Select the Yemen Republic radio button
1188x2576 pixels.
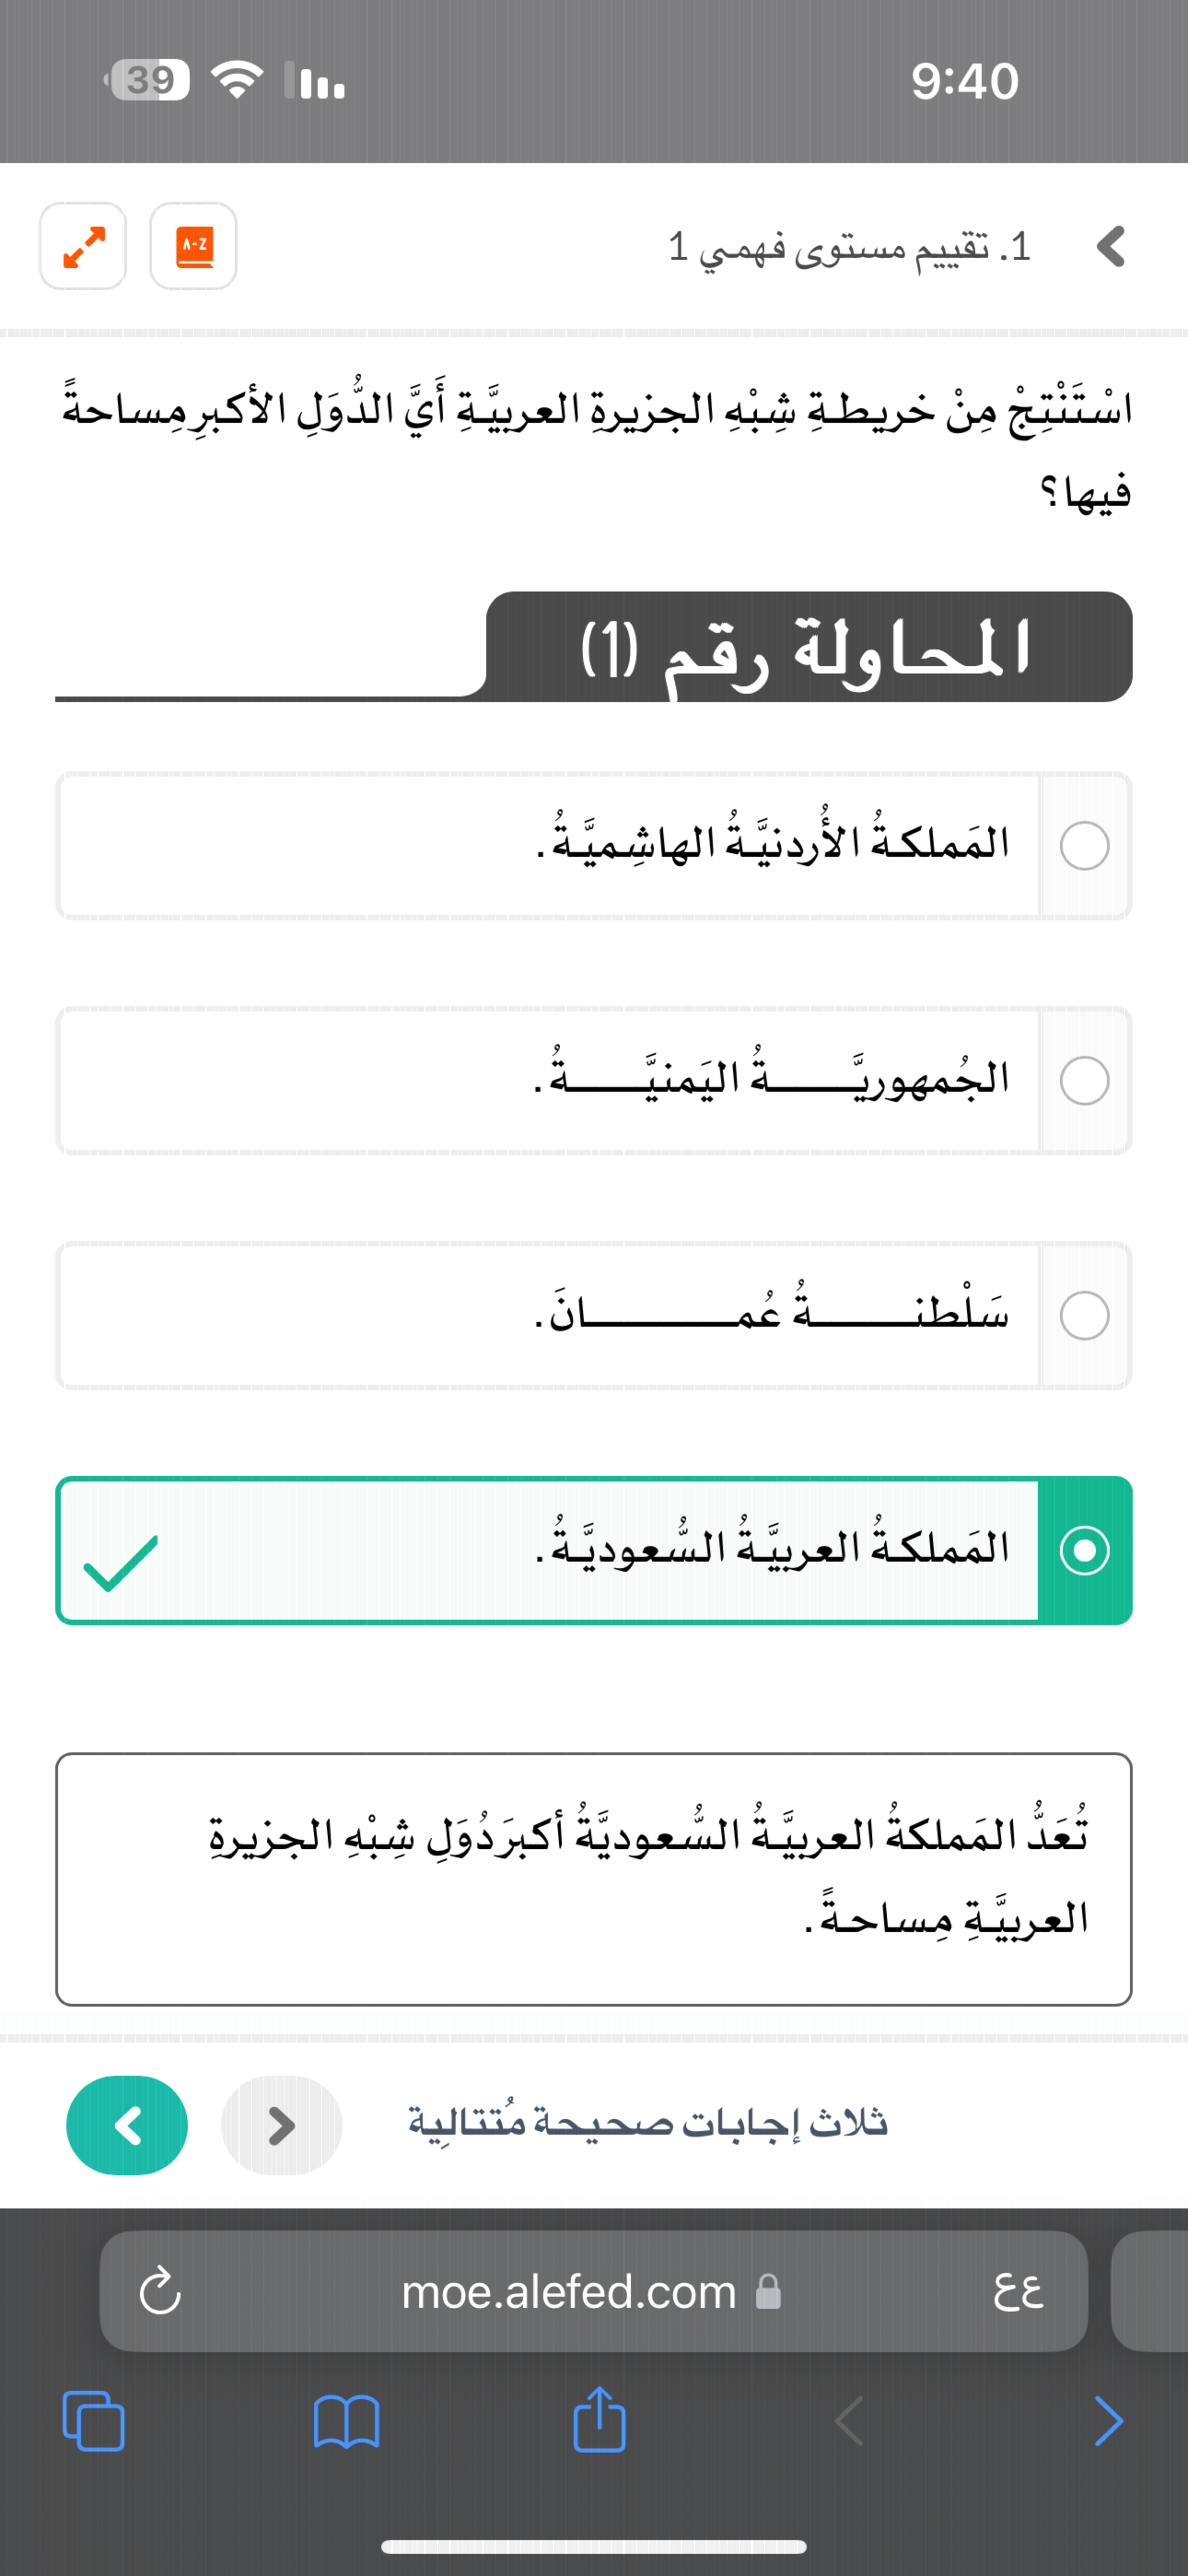(x=1084, y=1081)
